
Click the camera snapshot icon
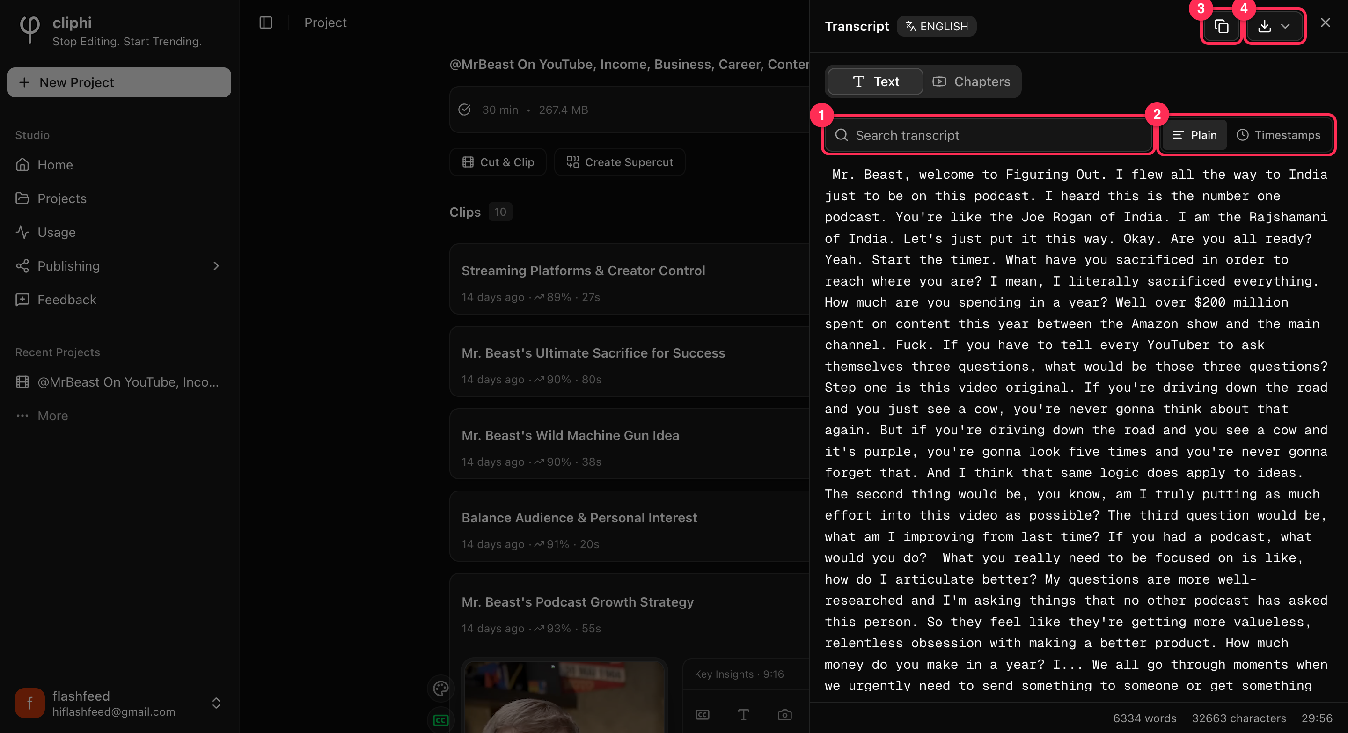[784, 715]
